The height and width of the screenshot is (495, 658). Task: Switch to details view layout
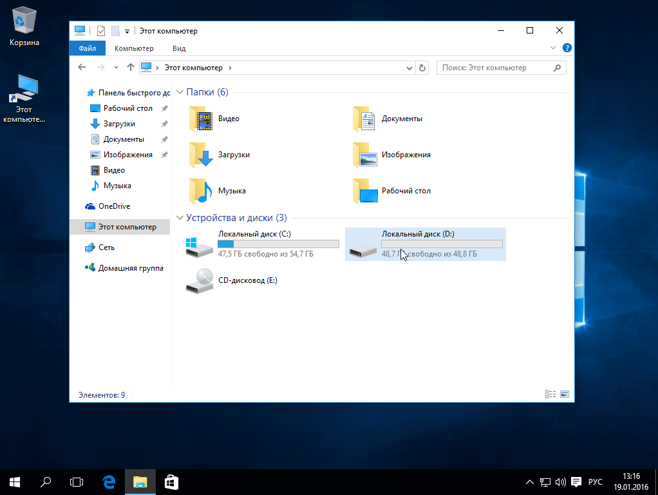tap(550, 394)
